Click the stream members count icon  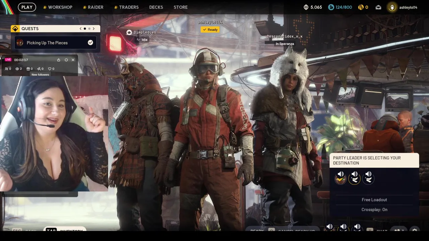[x=6, y=69]
